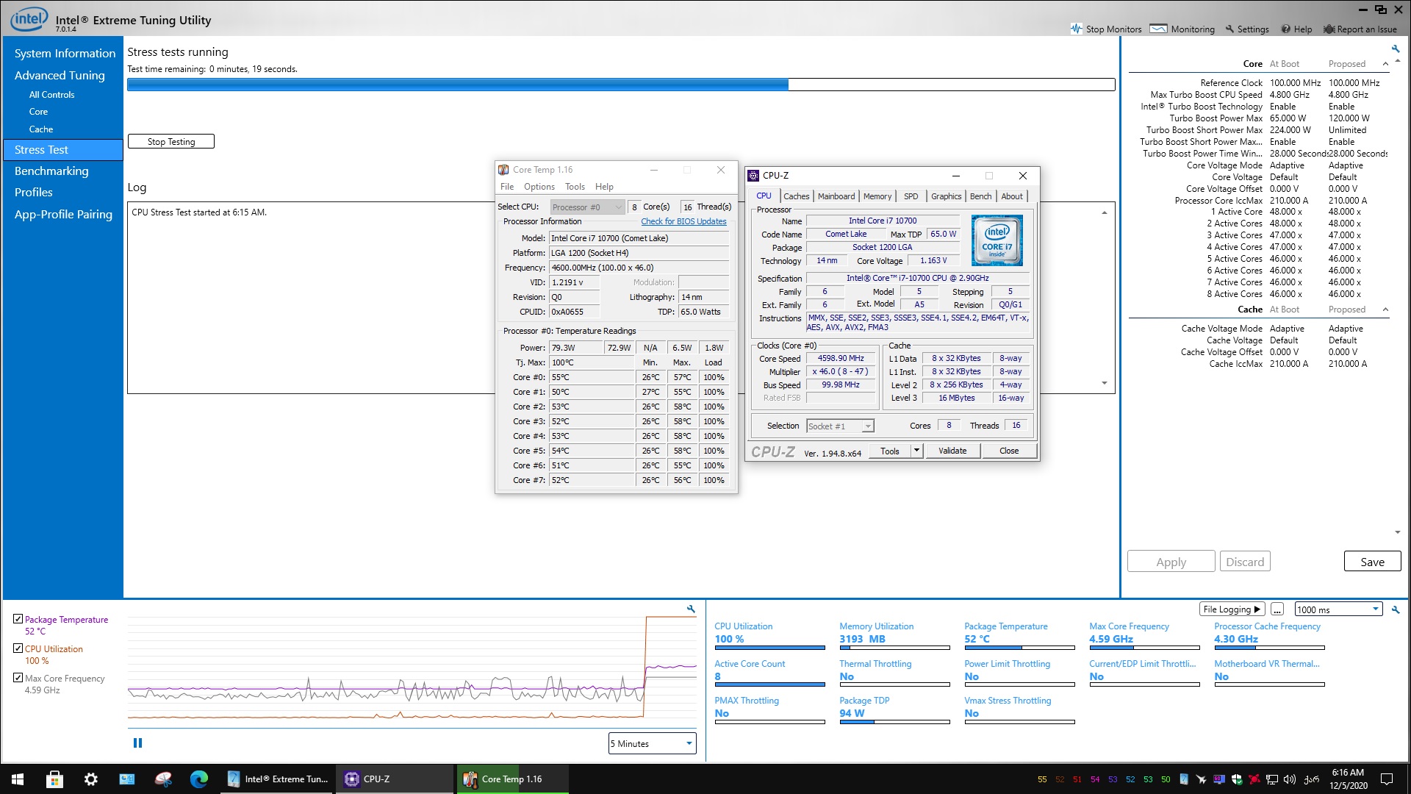This screenshot has height=794, width=1411.
Task: Open the Core Temp Options menu
Action: point(539,187)
